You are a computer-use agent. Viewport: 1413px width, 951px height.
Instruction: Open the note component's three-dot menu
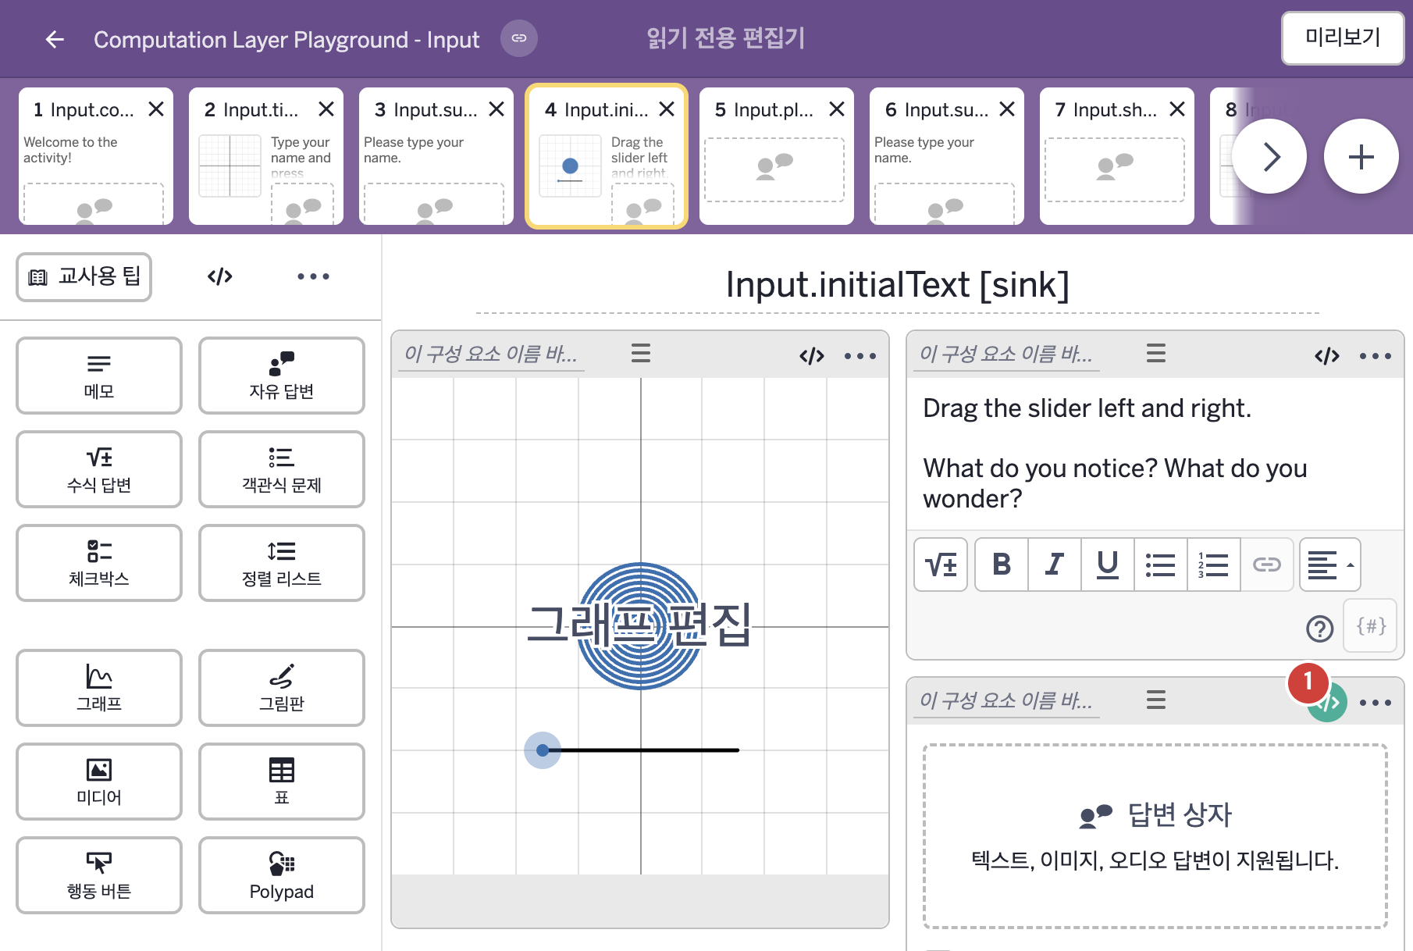(1376, 356)
